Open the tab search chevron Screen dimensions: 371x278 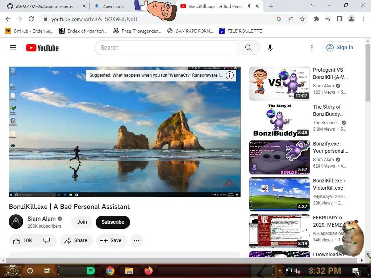313,5
